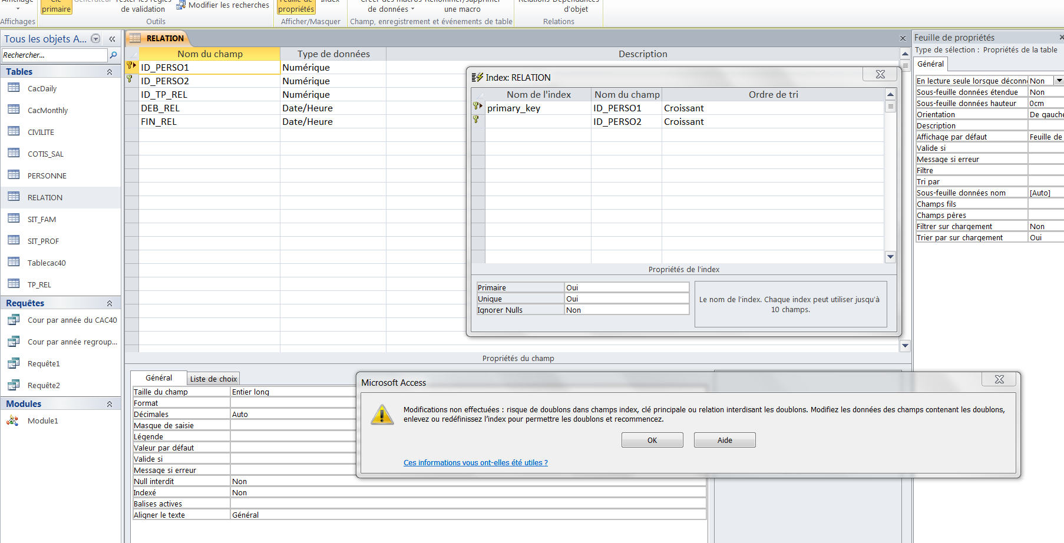Click the Modifier les recherches icon
1064x543 pixels.
pyautogui.click(x=181, y=5)
